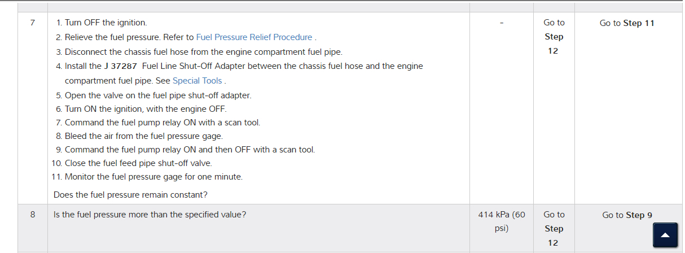
Task: Click step number 8 cell
Action: click(32, 215)
